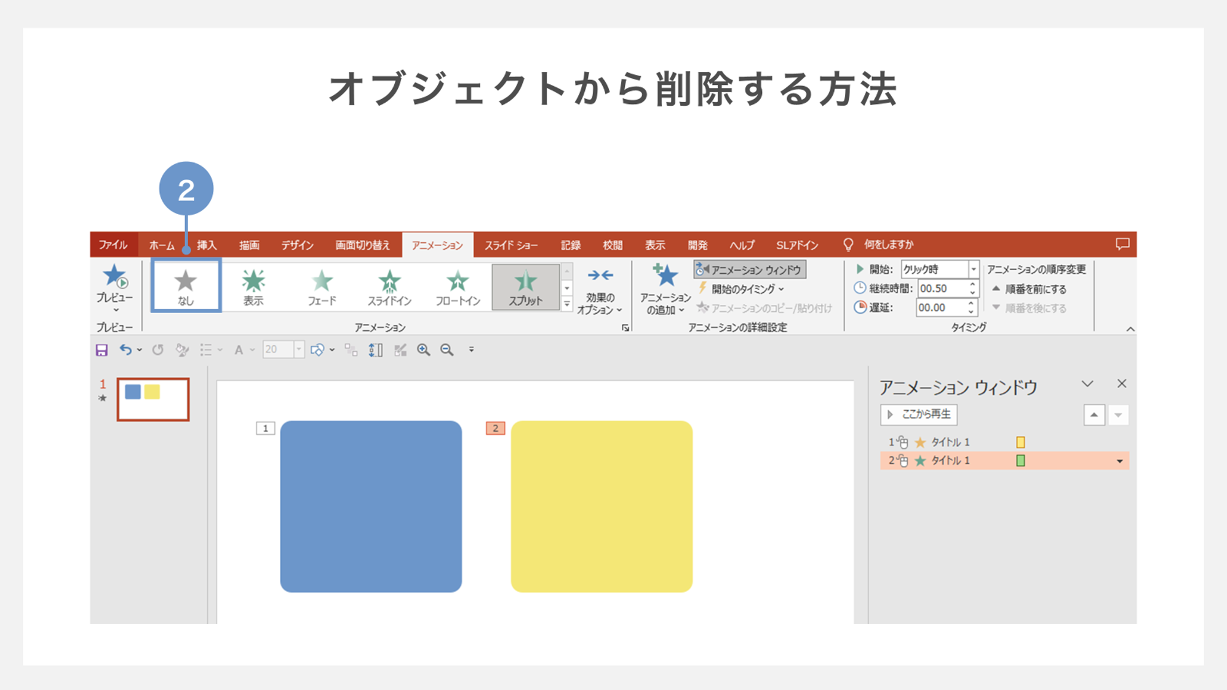Apply the 表示 (Appear) animation
The width and height of the screenshot is (1227, 690).
coord(253,287)
